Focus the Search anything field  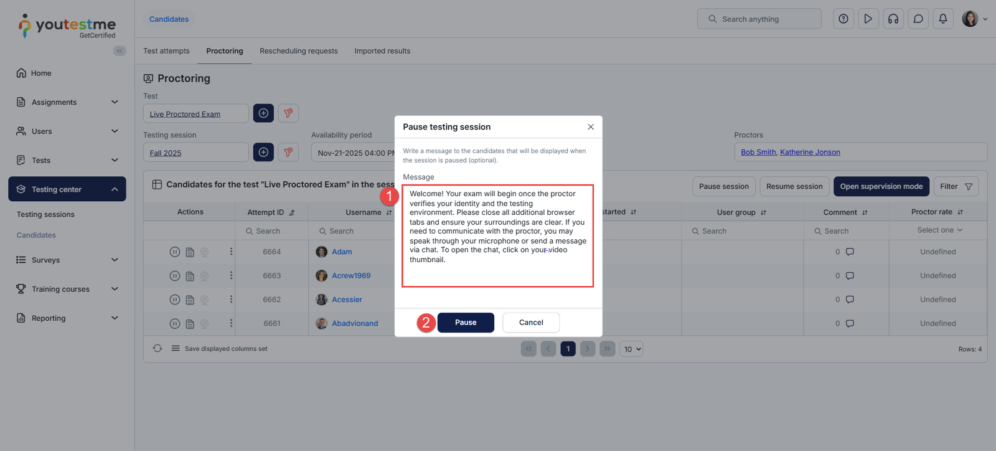tap(759, 19)
